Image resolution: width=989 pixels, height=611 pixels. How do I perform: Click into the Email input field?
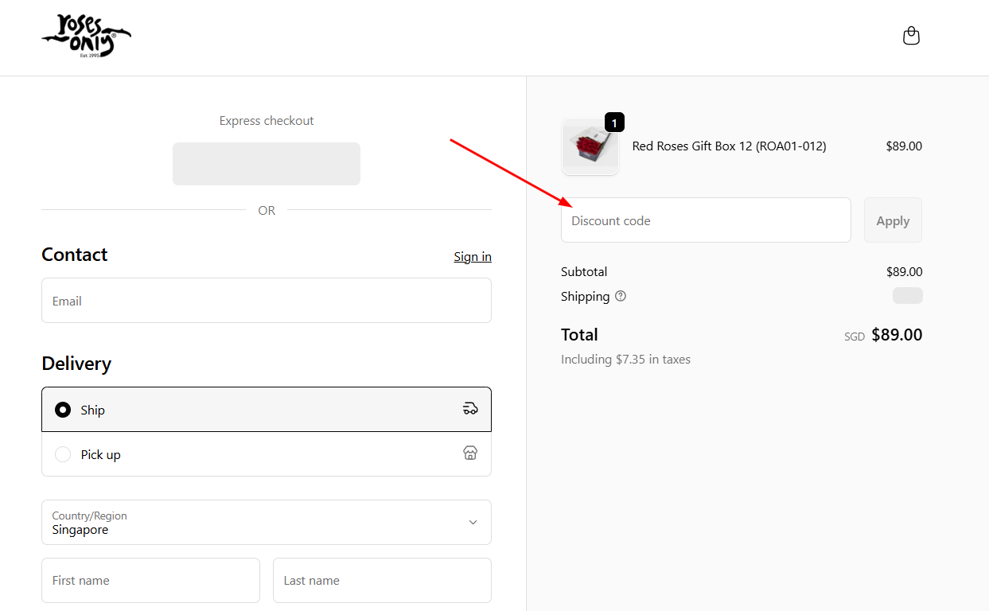[266, 301]
